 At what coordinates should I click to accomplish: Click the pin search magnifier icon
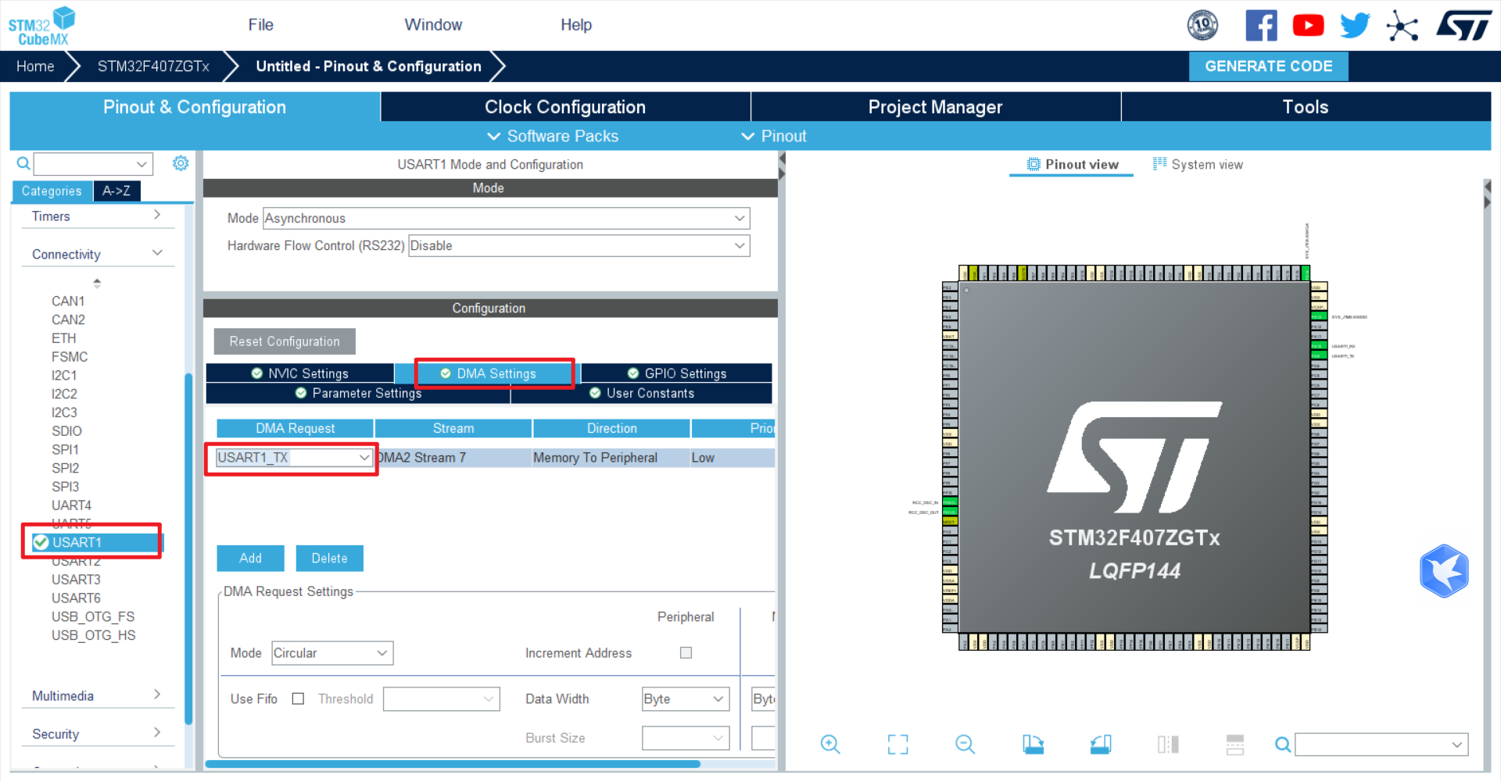point(1283,745)
